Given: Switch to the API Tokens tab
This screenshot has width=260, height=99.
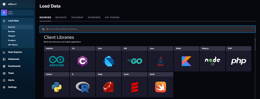Looking at the screenshot, I should (x=112, y=17).
